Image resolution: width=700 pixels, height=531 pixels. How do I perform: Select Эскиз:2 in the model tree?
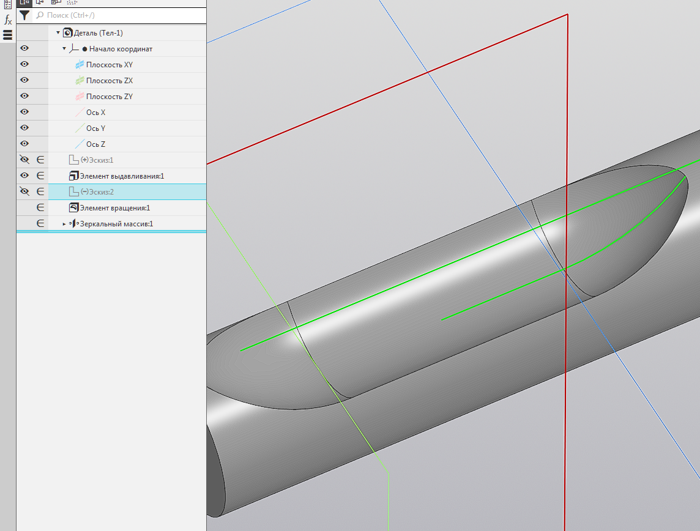coord(97,192)
